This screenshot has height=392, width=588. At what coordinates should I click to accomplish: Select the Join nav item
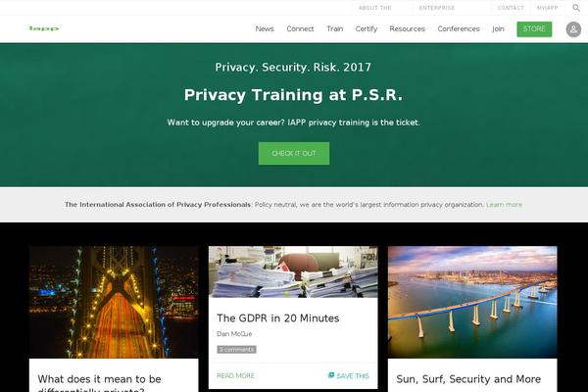499,28
